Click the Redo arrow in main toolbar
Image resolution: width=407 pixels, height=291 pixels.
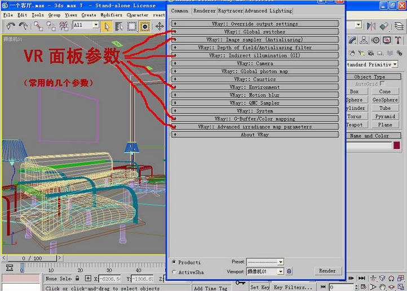[23, 26]
